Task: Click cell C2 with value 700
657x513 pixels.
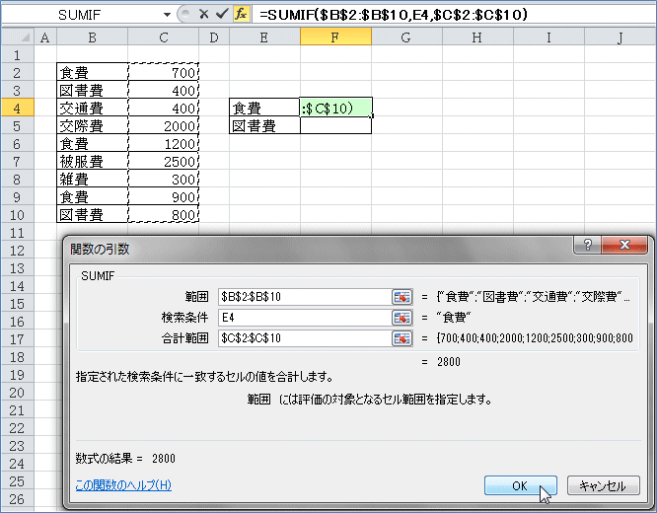Action: click(x=164, y=72)
